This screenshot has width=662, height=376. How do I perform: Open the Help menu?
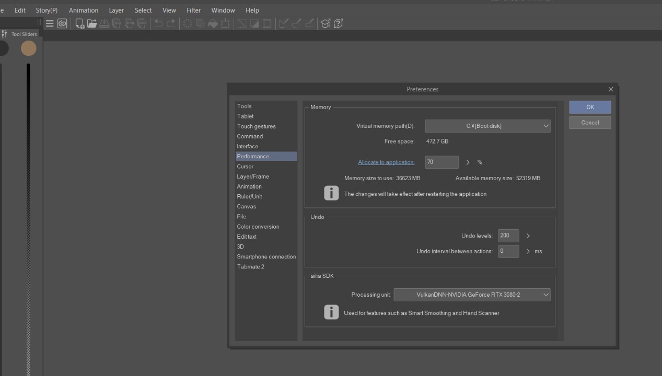252,10
